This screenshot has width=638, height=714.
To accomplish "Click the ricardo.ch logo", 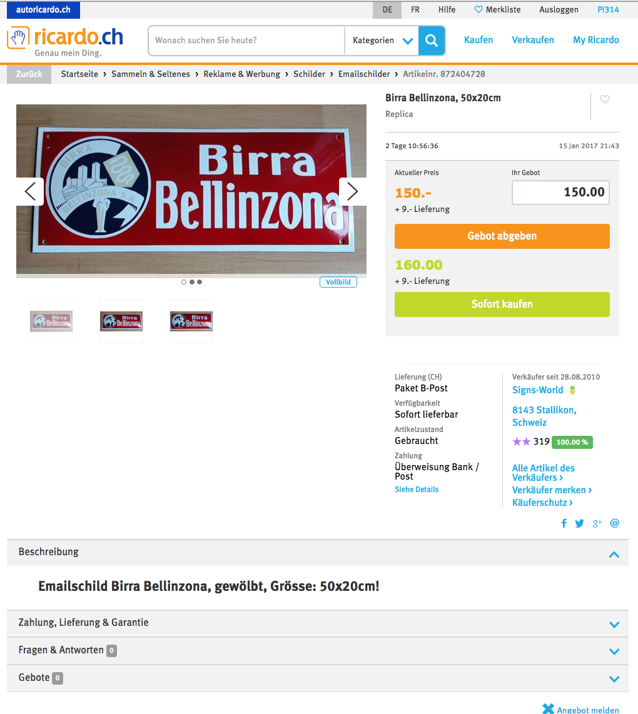I will [x=65, y=41].
